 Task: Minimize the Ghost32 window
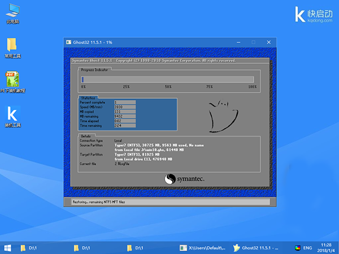point(238,42)
